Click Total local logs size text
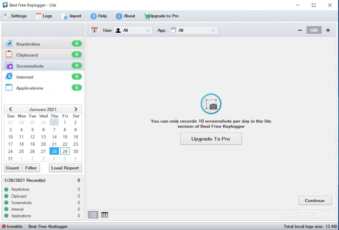The image size is (339, 230). [x=310, y=226]
